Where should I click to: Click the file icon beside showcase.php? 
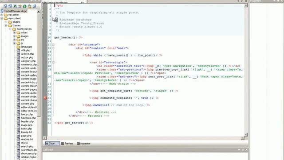(18, 154)
